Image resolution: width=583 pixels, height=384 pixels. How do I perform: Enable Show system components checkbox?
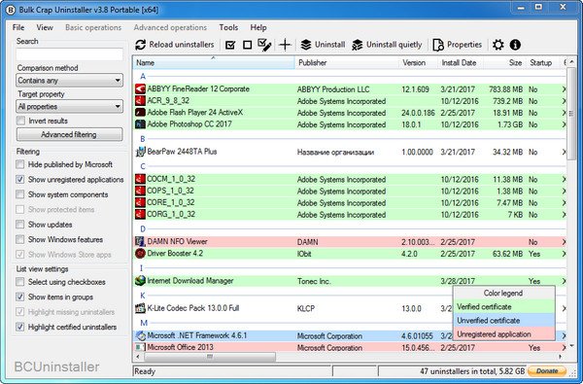click(x=20, y=194)
